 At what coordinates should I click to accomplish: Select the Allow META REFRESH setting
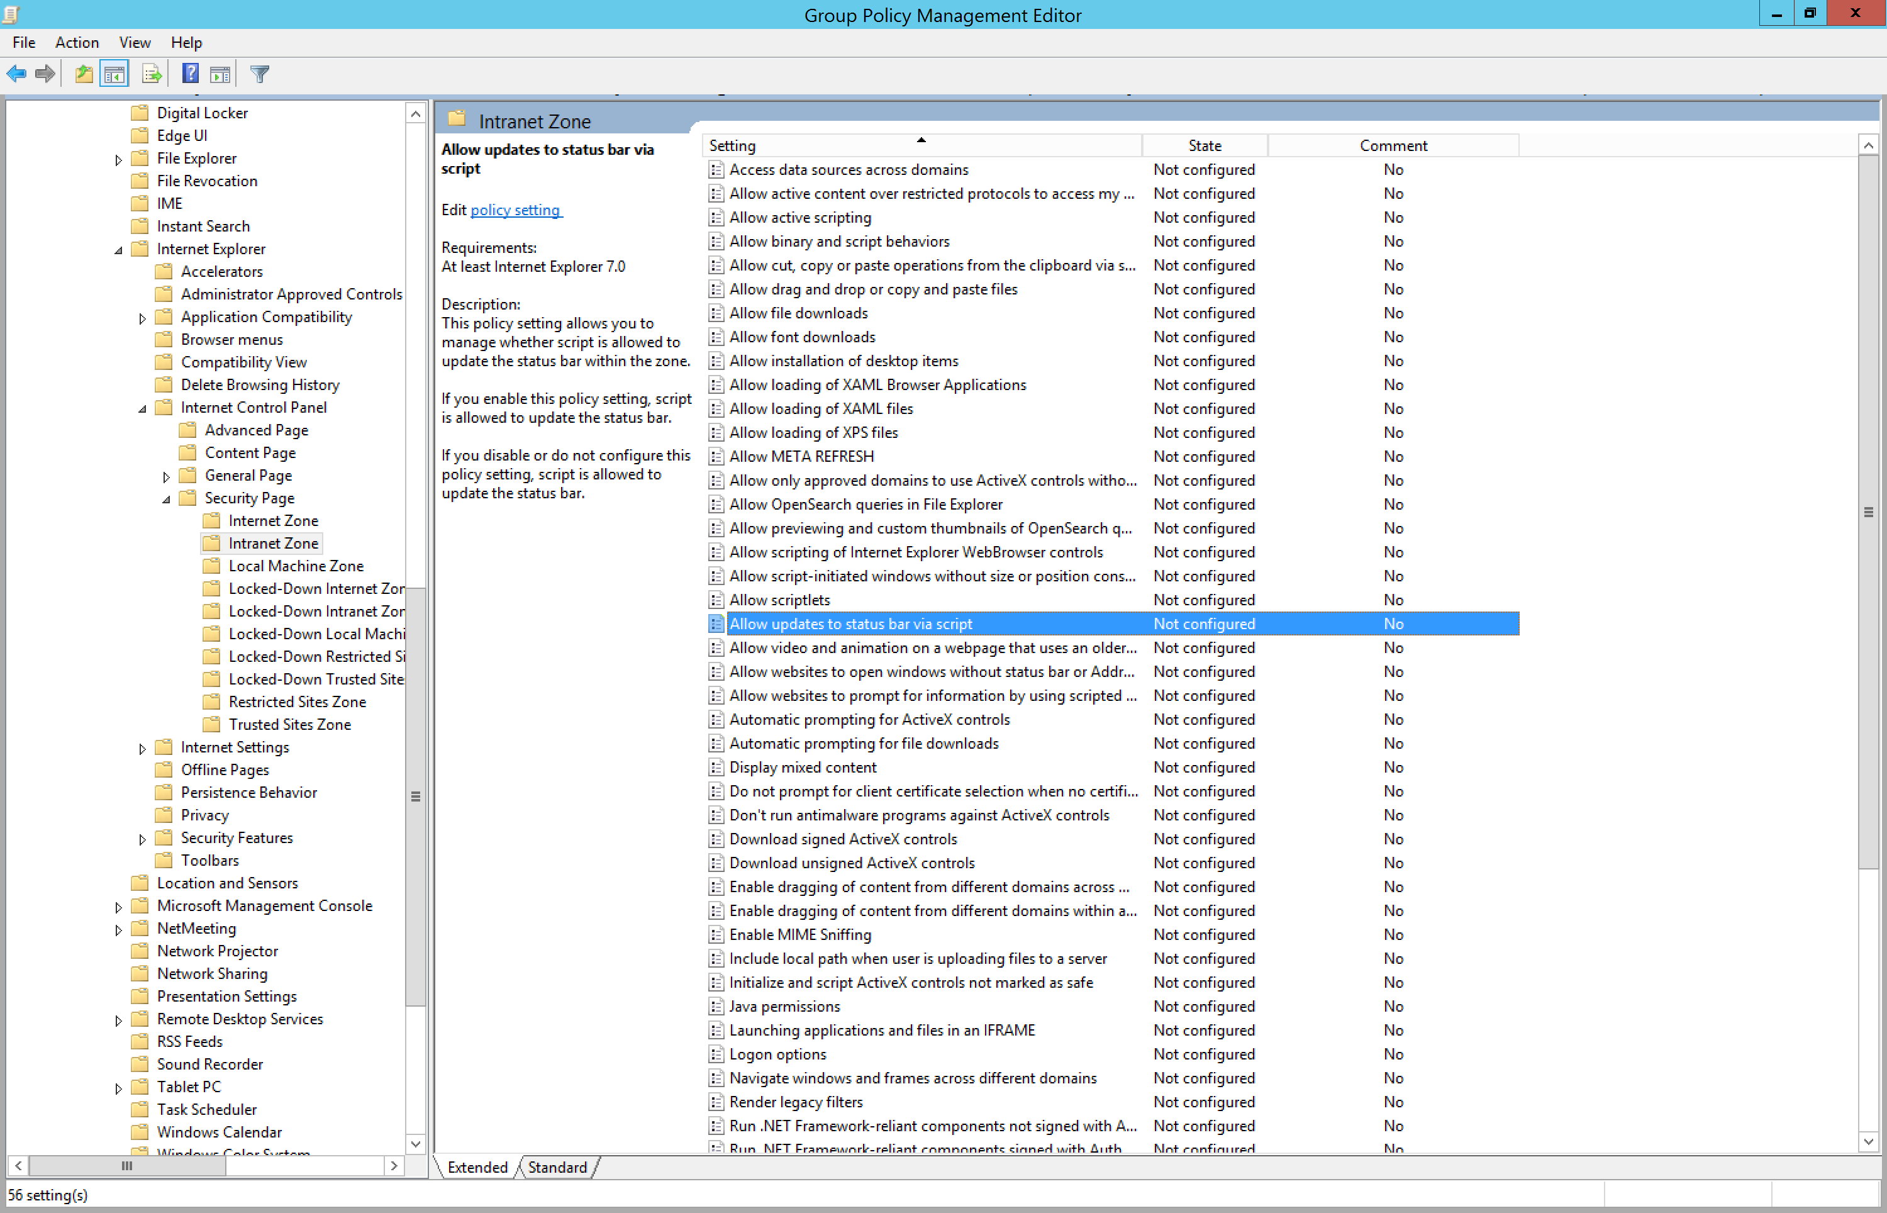pyautogui.click(x=802, y=456)
